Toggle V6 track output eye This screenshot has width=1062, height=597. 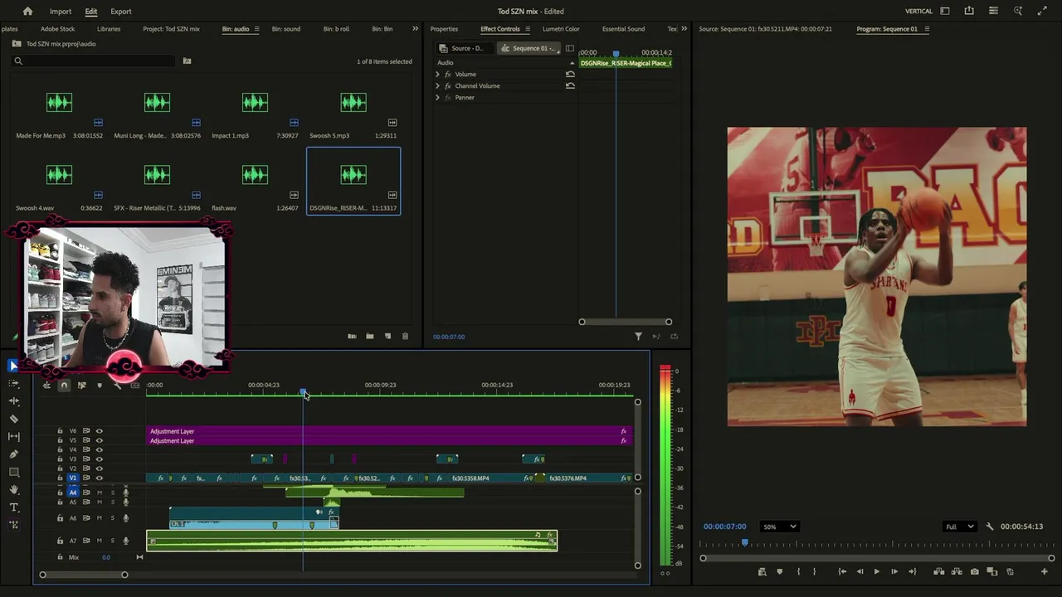99,431
